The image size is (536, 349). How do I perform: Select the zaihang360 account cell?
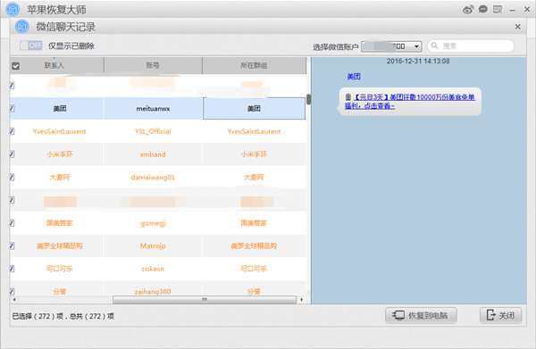153,291
